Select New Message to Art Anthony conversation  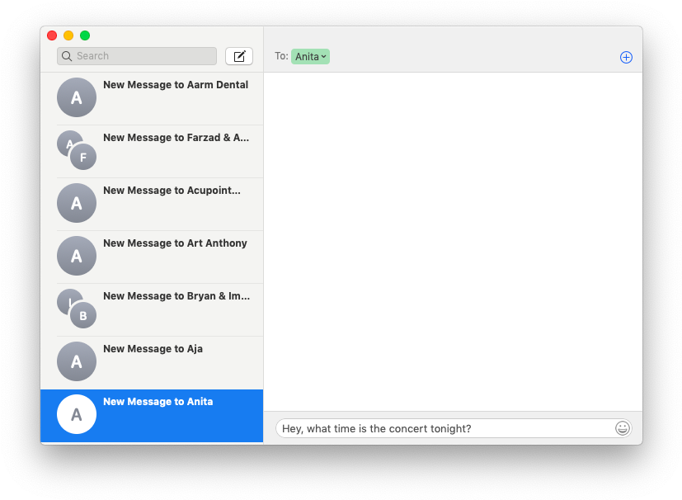pyautogui.click(x=175, y=243)
